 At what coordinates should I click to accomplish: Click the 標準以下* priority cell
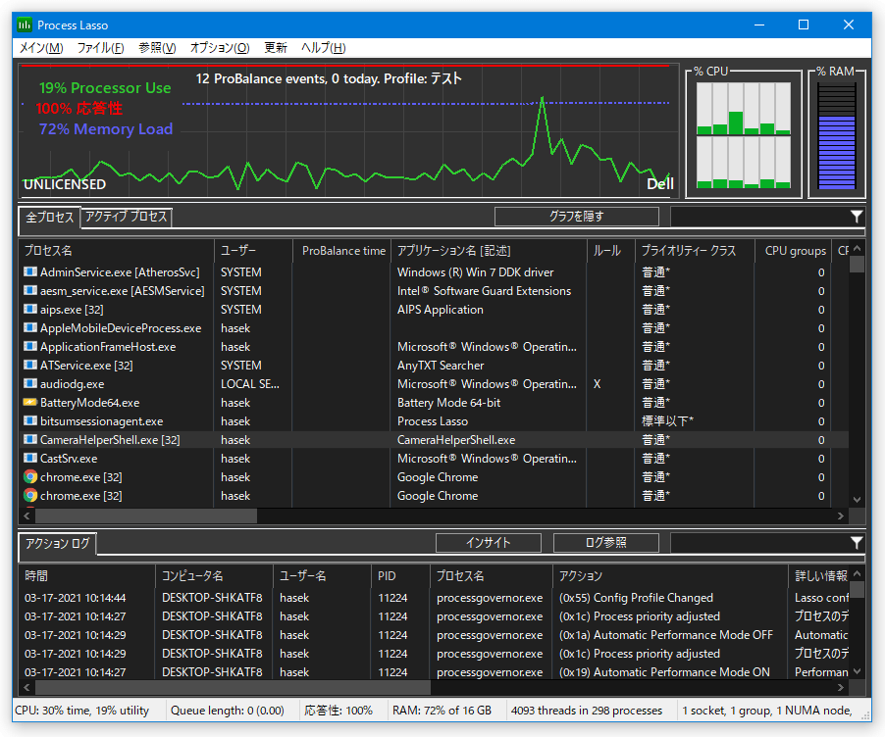pyautogui.click(x=667, y=421)
